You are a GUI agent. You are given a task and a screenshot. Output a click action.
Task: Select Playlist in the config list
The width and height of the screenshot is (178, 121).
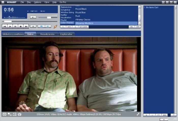pos(64,20)
